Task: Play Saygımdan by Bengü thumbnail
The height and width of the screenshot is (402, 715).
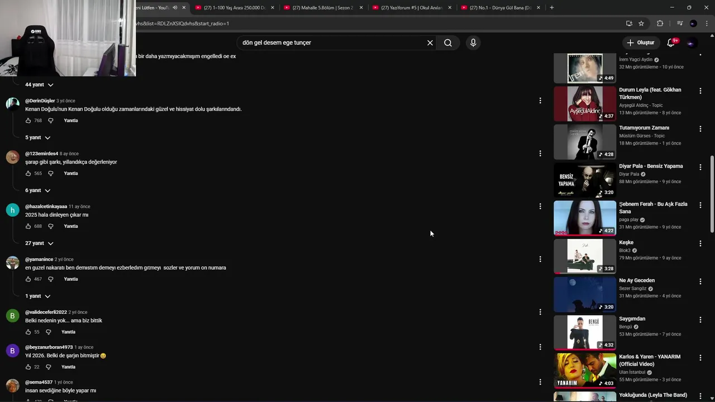Action: tap(585, 333)
